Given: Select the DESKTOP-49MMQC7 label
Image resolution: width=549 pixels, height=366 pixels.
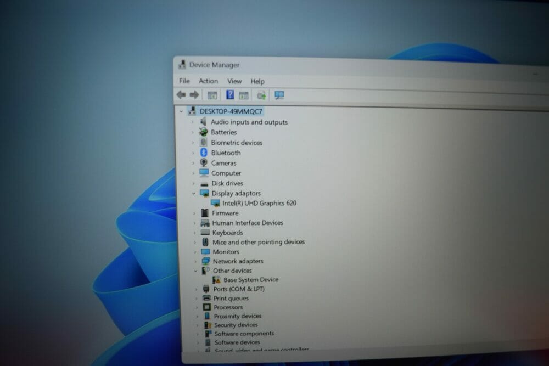Looking at the screenshot, I should [231, 111].
